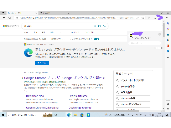Open the Explore Chrome sublink

pyautogui.click(x=78, y=96)
